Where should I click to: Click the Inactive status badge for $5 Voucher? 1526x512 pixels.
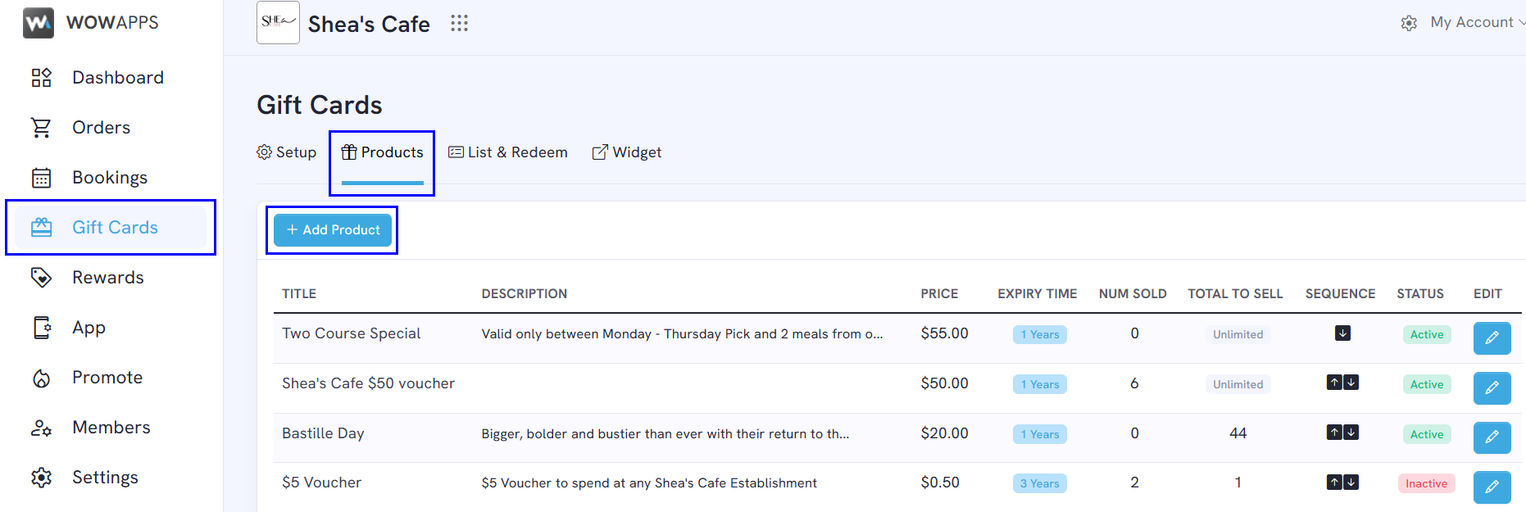pos(1426,483)
